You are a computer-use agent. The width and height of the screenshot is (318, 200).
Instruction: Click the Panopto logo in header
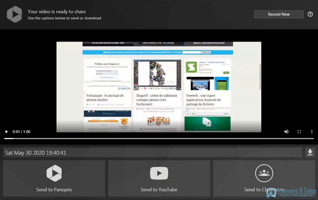point(14,14)
